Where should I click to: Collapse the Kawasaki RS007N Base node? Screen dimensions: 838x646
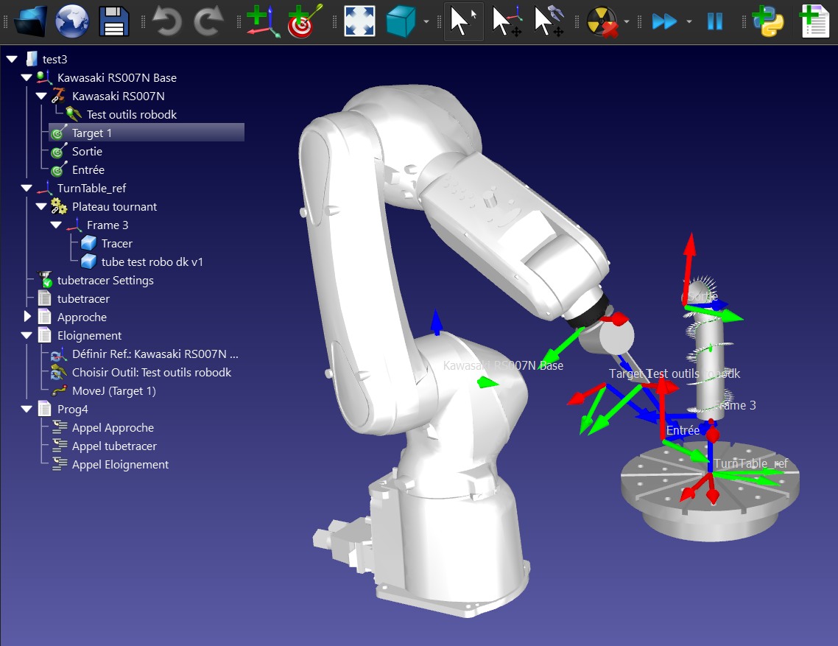(27, 77)
